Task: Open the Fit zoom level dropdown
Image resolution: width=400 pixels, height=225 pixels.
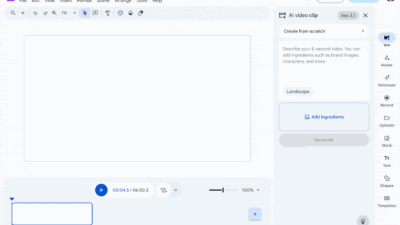Action: pyautogui.click(x=69, y=12)
